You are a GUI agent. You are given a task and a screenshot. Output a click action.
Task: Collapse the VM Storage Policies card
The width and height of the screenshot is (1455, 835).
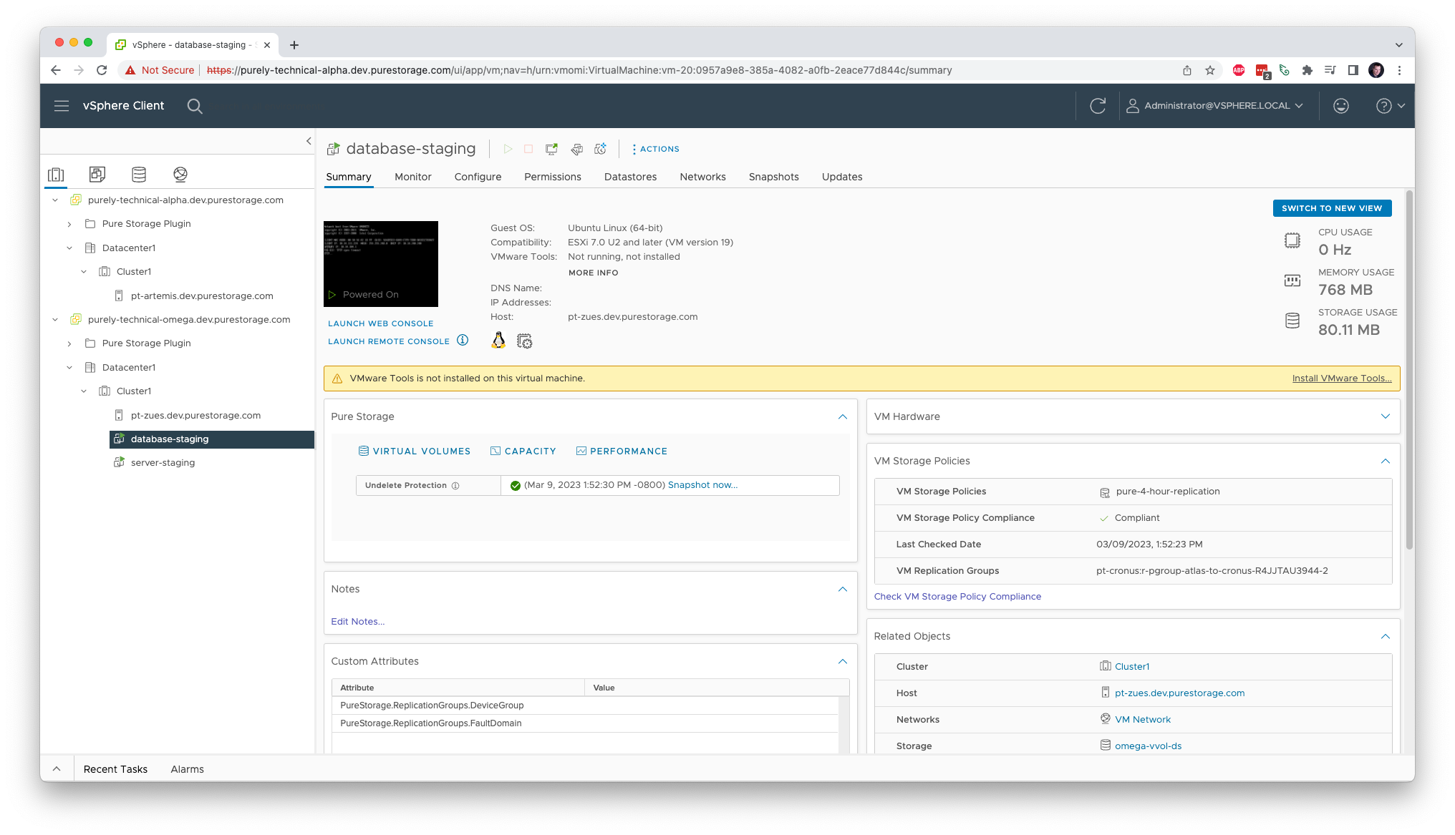pos(1386,461)
